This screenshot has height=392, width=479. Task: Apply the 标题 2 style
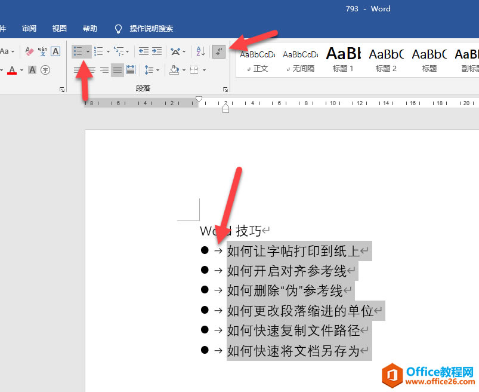click(x=387, y=60)
